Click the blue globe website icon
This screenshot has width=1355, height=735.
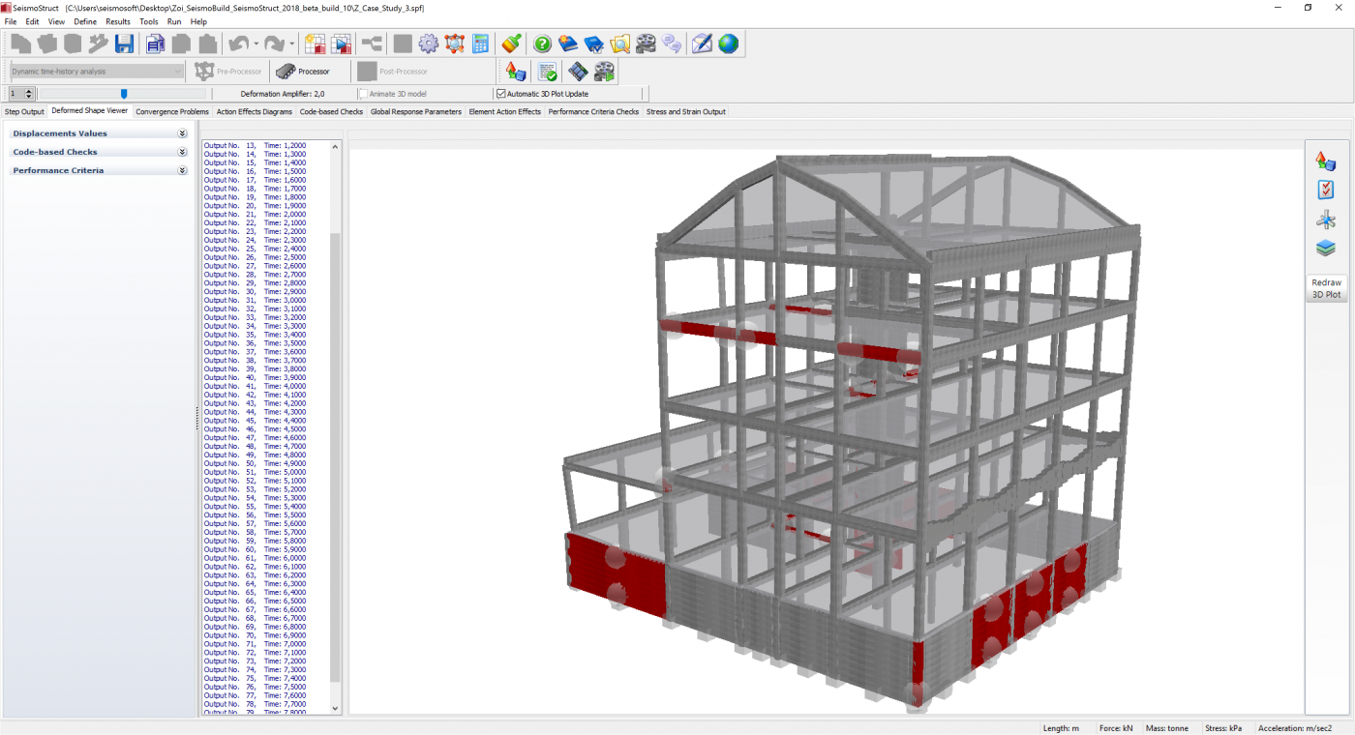coord(728,44)
